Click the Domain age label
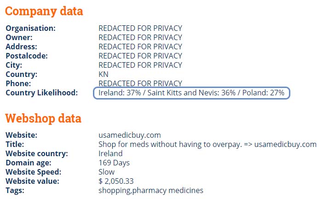This screenshot has width=323, height=199. coord(29,163)
